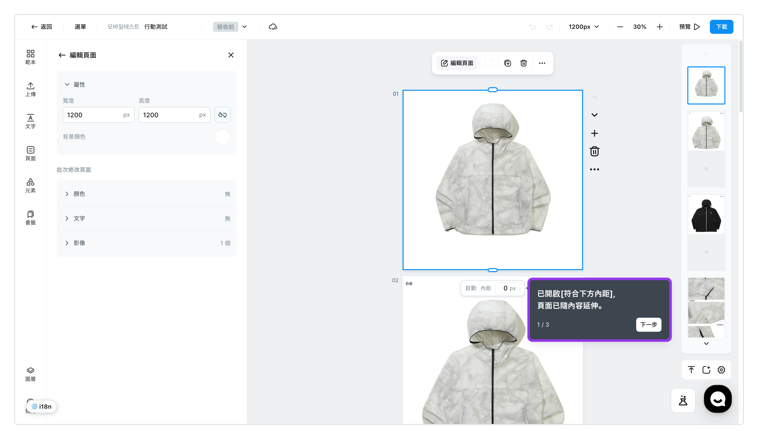The width and height of the screenshot is (758, 439).
Task: Open the settings gear at bottom right
Action: 721,370
